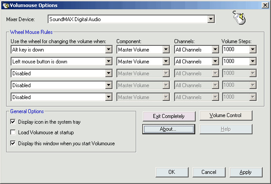271x184 pixels.
Task: Click the Apply button
Action: (x=246, y=172)
